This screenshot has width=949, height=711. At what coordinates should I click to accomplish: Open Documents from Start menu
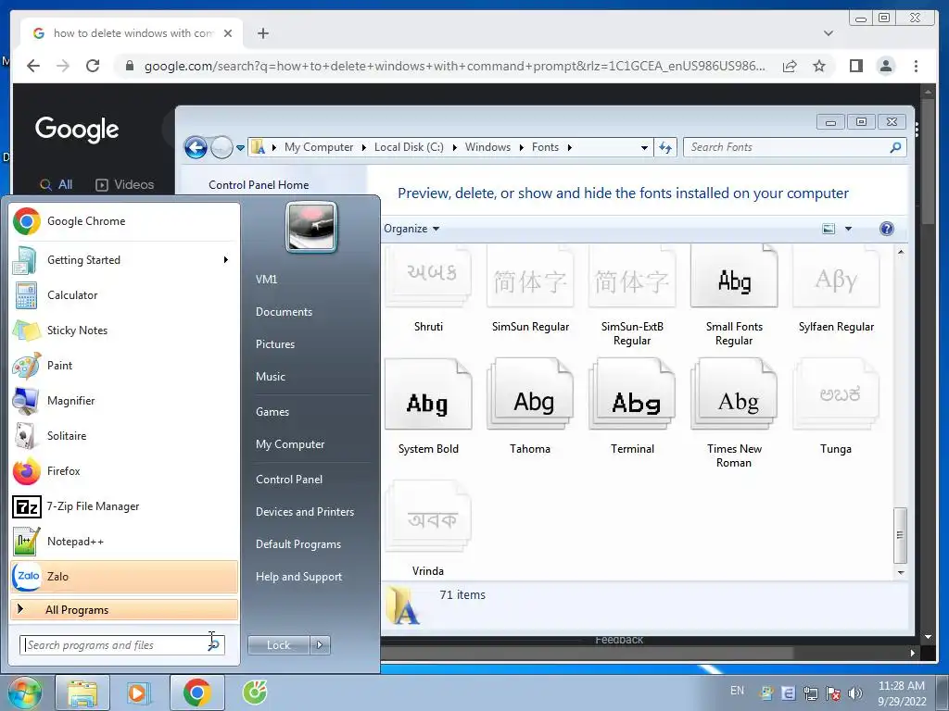[x=284, y=312]
